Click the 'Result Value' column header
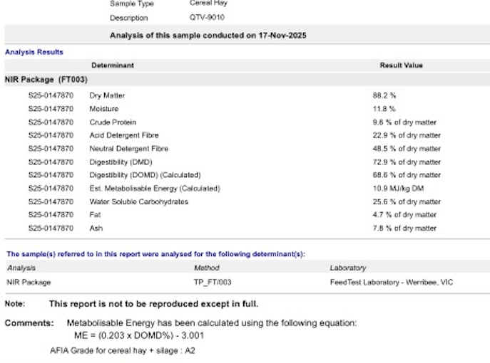Screen dimensions: 490x363 tap(401, 65)
